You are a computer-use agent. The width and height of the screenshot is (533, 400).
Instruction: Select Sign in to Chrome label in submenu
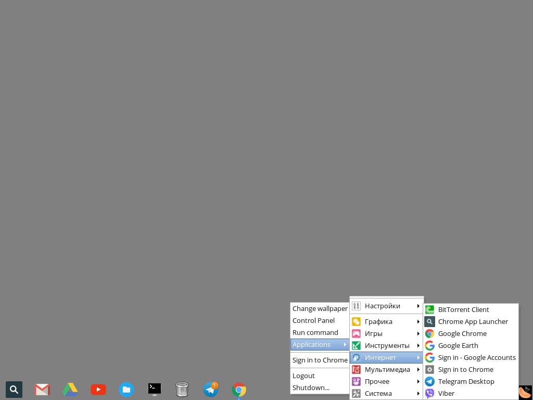[x=466, y=369]
